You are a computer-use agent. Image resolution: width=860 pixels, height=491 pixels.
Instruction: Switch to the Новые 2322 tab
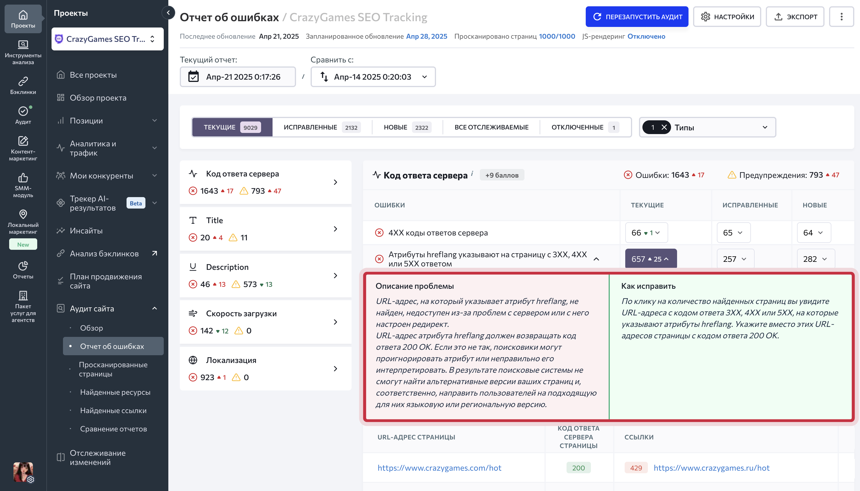(x=407, y=127)
